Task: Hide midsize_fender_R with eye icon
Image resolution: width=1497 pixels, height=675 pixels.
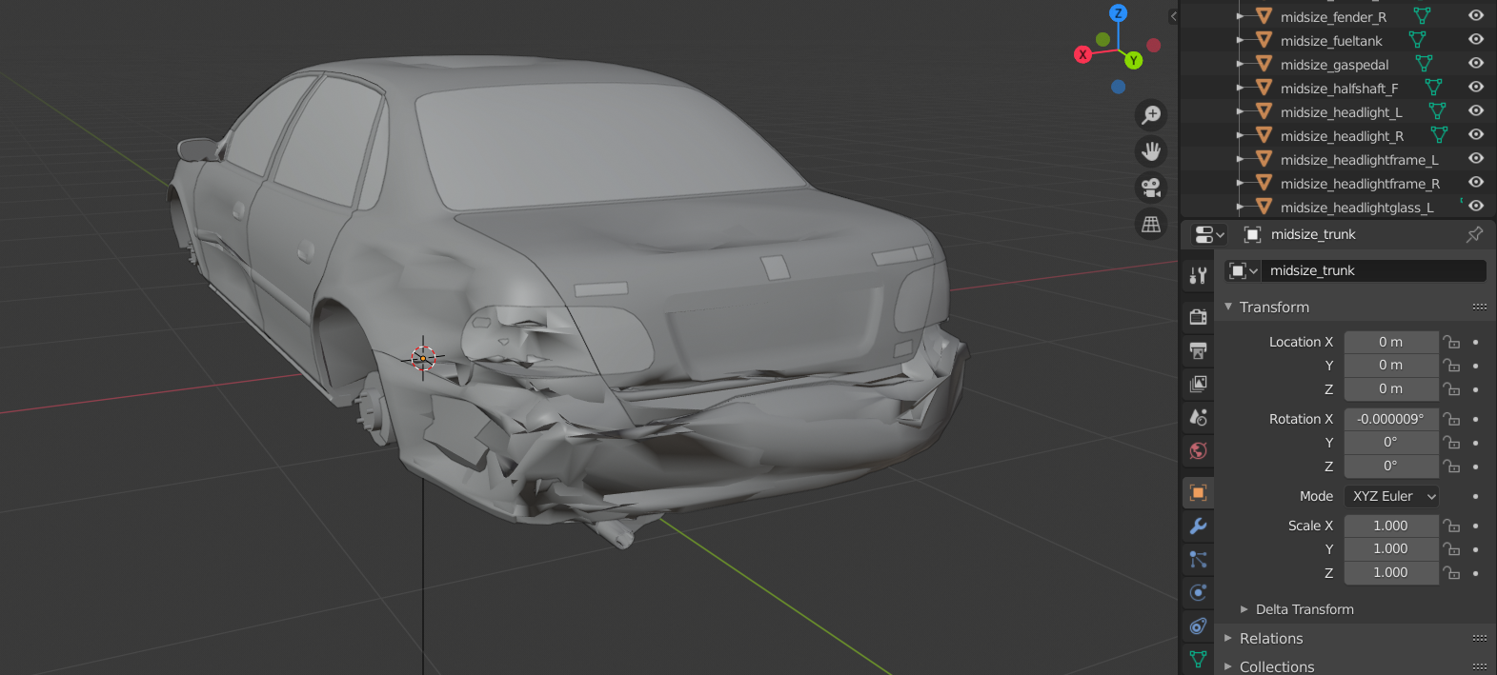Action: click(x=1476, y=16)
